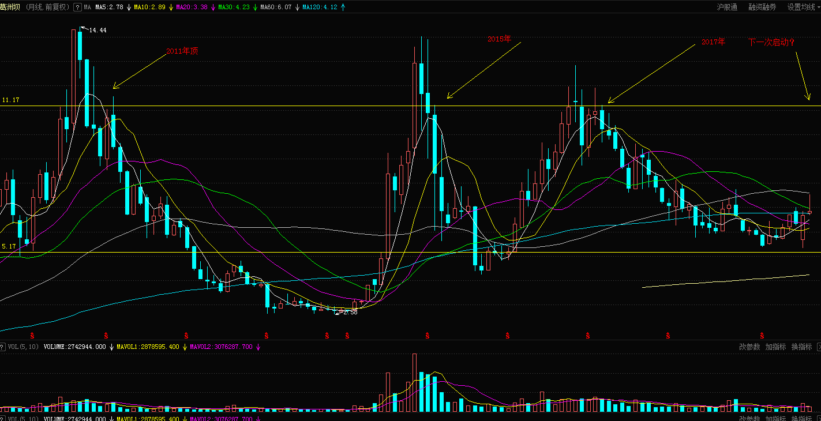Click the grey MA indicator name label

pyautogui.click(x=87, y=7)
